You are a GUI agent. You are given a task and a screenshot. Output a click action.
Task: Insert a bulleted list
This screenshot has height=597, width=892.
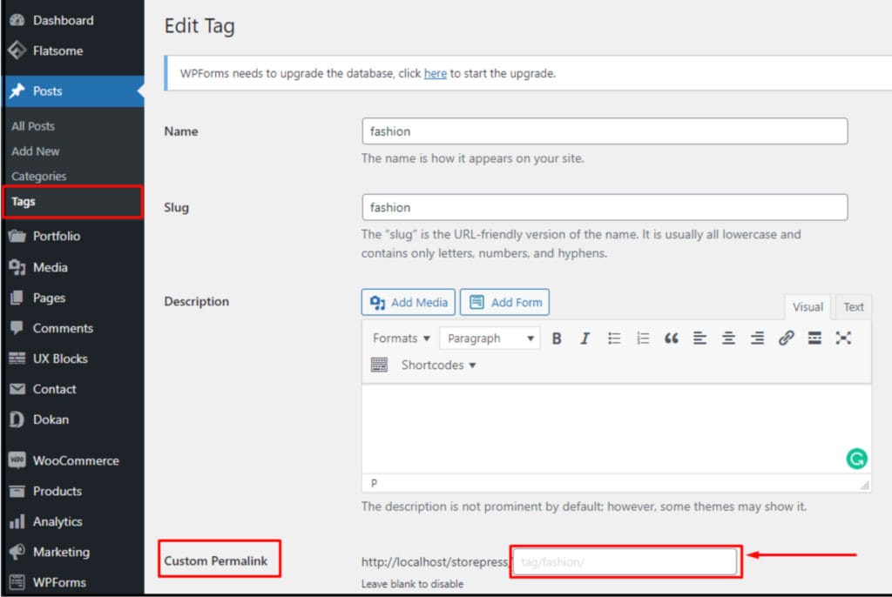tap(613, 339)
